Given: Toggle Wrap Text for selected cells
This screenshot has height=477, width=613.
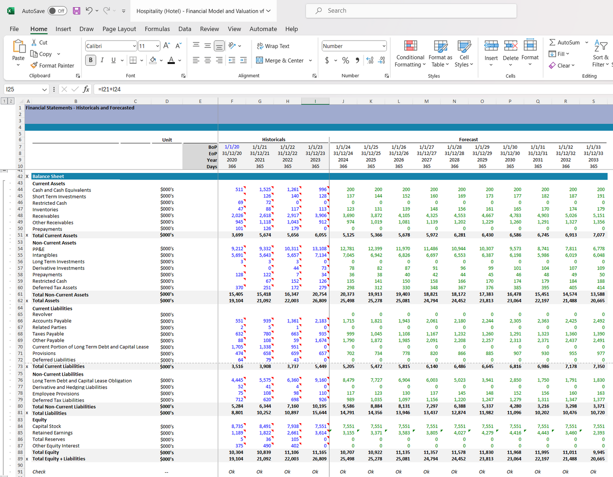Looking at the screenshot, I should click(x=273, y=46).
